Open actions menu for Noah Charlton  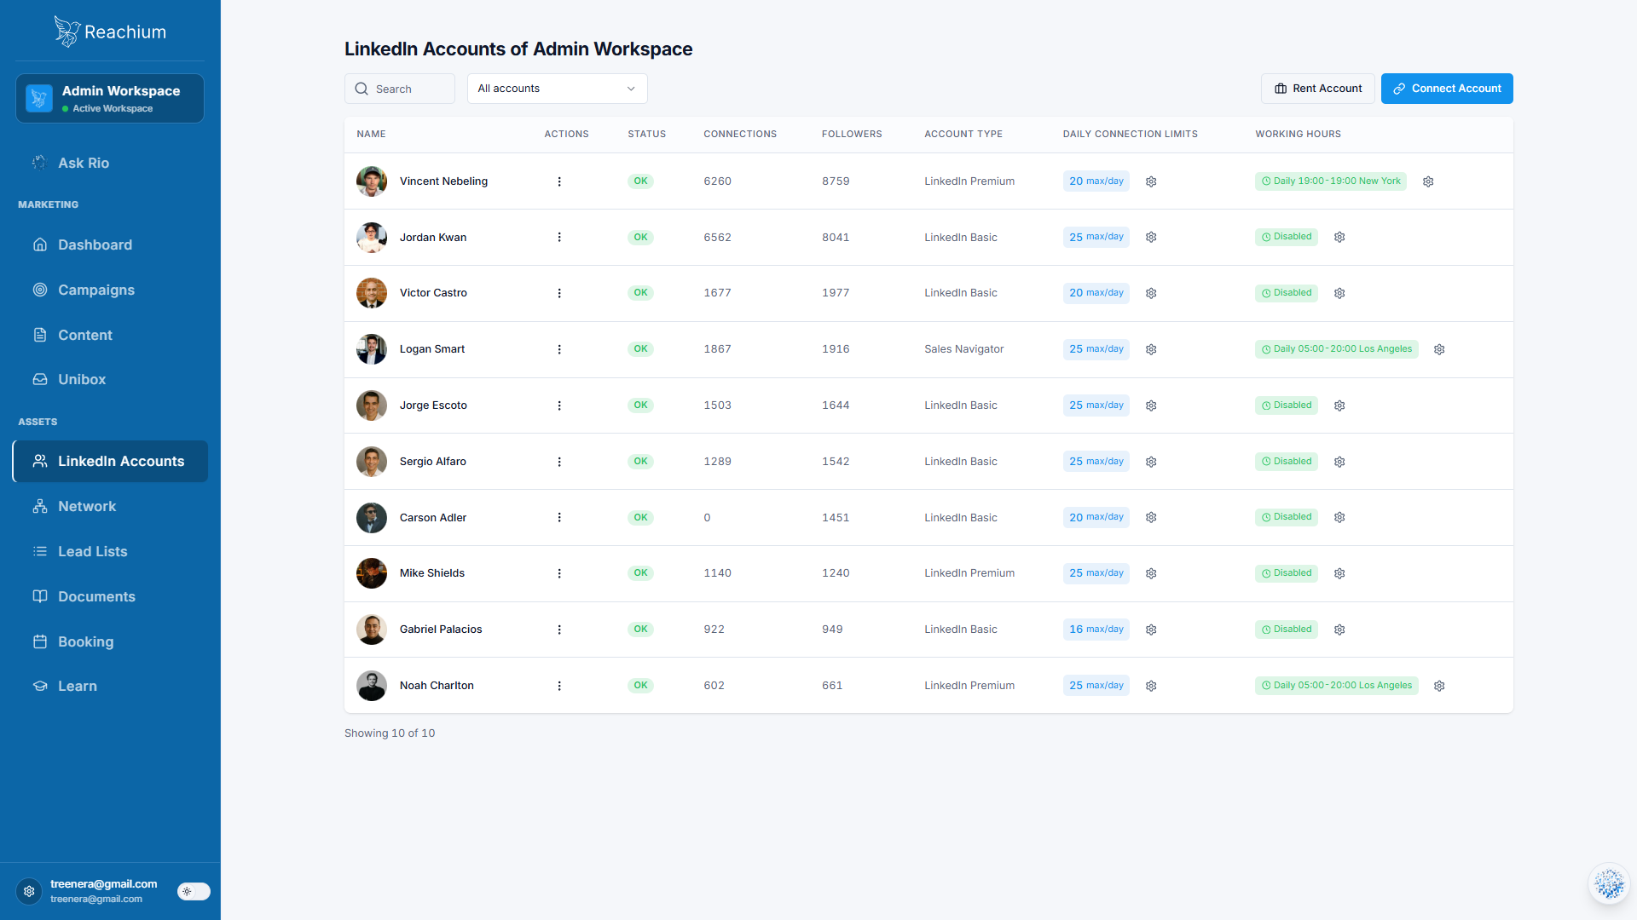(559, 686)
